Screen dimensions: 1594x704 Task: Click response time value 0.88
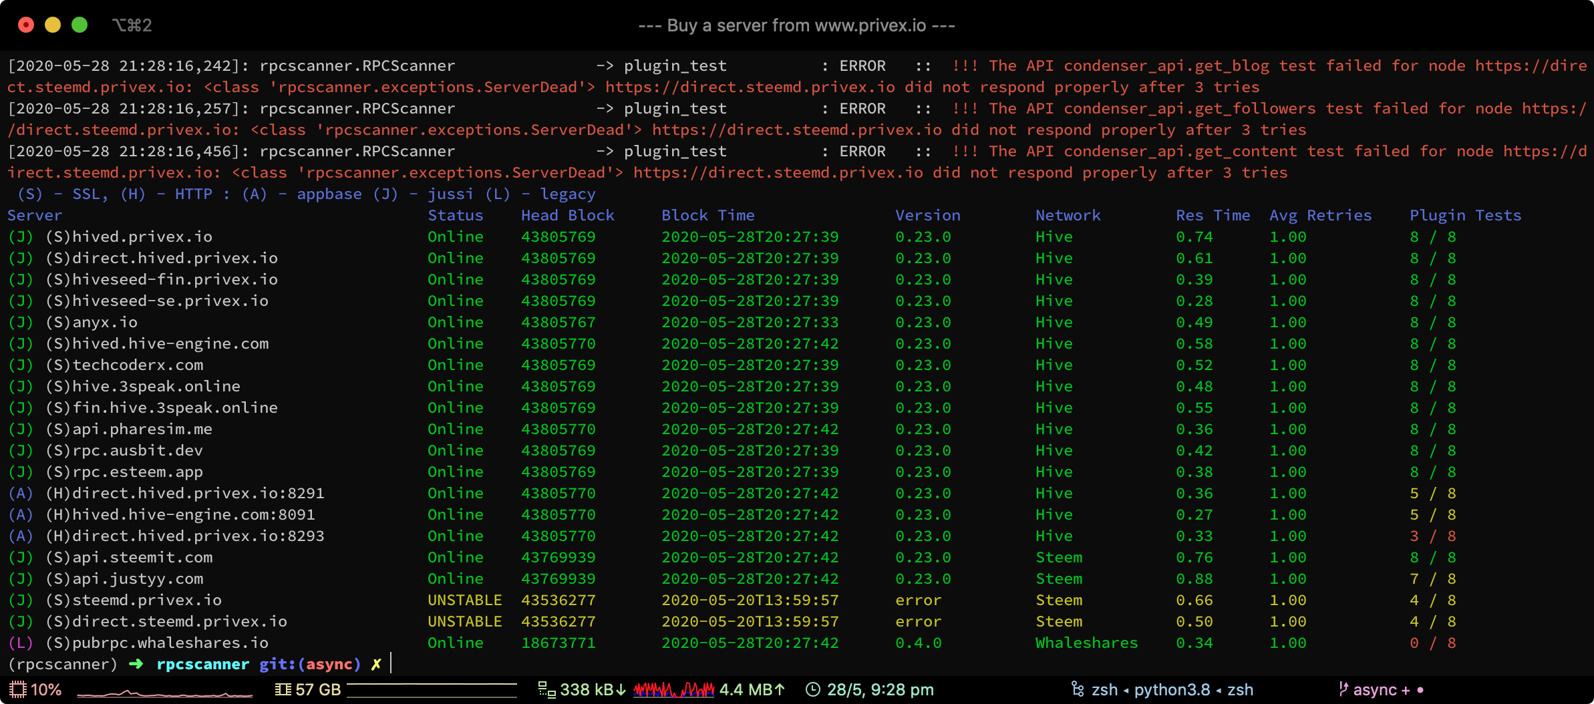coord(1194,578)
